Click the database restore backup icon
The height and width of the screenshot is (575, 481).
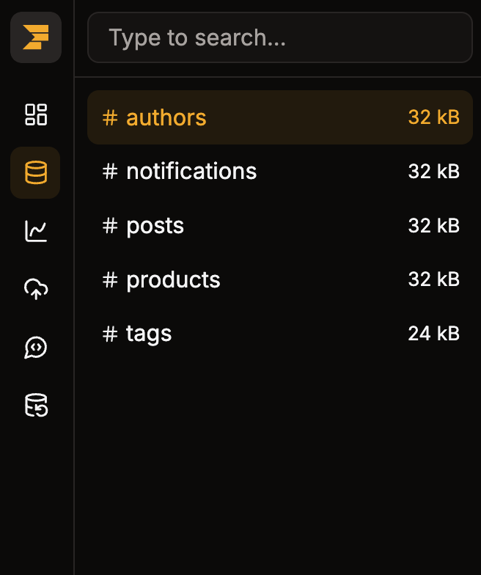point(36,406)
